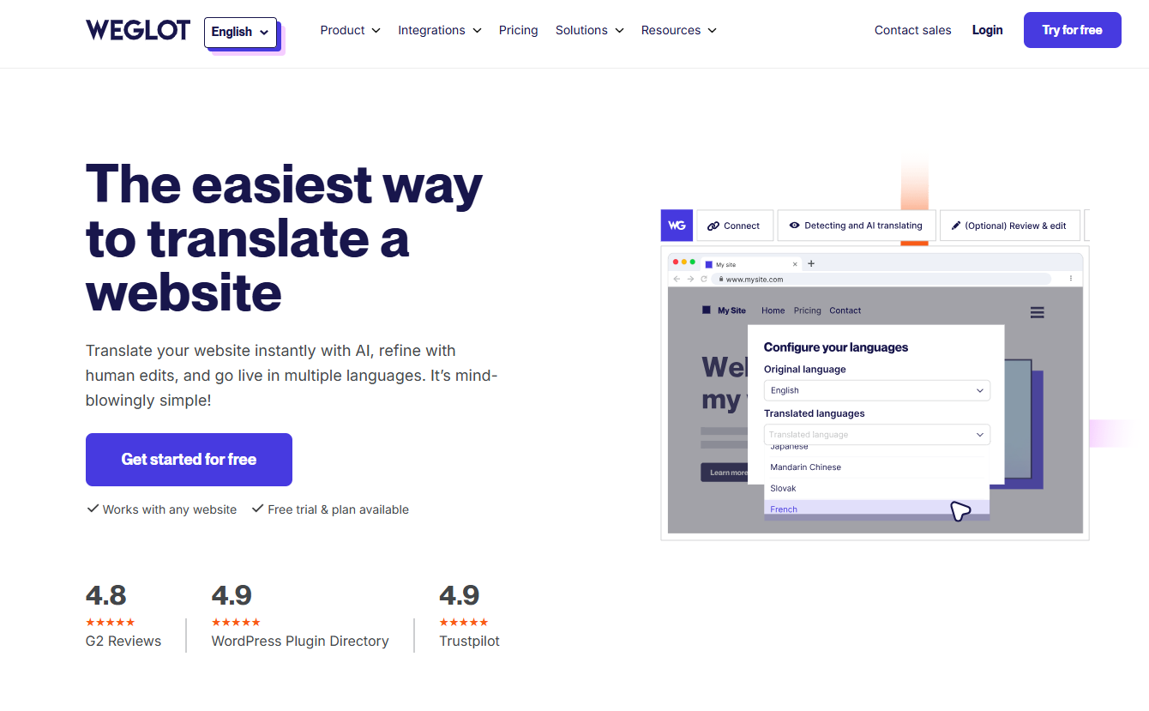Close the My site browser tab
The height and width of the screenshot is (711, 1149).
[795, 264]
